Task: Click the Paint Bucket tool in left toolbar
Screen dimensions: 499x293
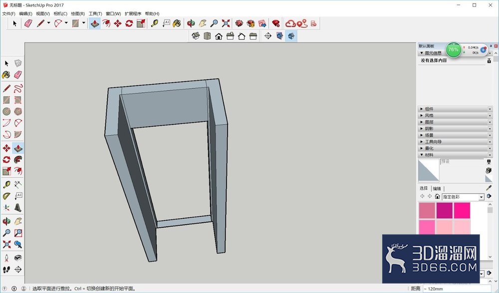Action: [6, 75]
